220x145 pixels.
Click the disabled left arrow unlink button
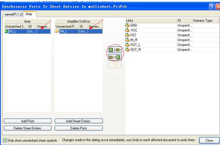coord(115,65)
